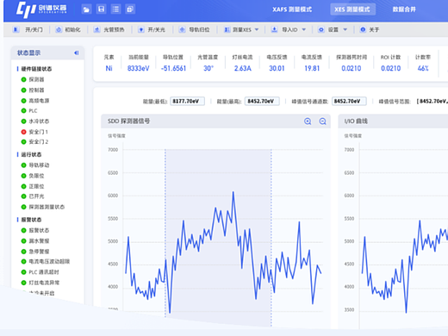Image resolution: width=448 pixels, height=336 pixels.
Task: Open the 关于 about item
Action: pyautogui.click(x=370, y=29)
